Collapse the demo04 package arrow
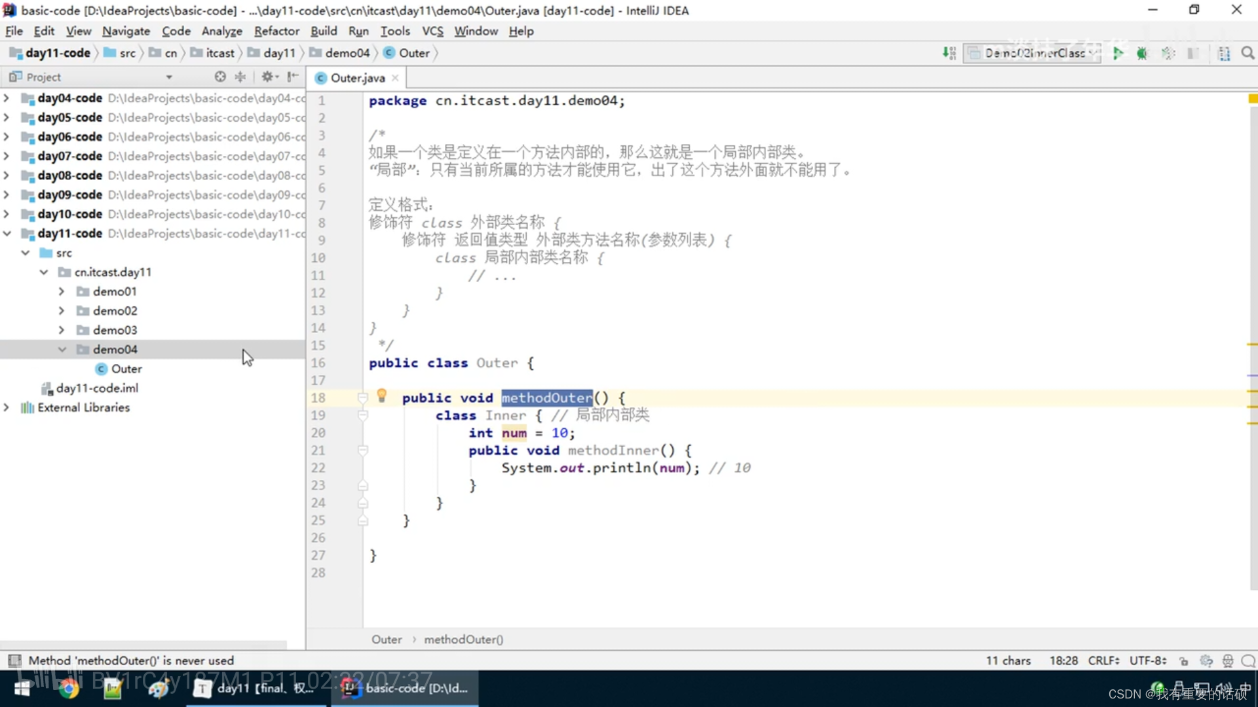This screenshot has width=1258, height=707. pyautogui.click(x=62, y=350)
